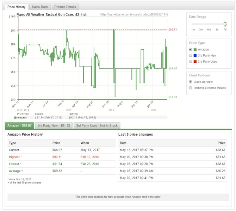Click the May 13, 2017 08:37 PM row
236x211 pixels.
(173, 150)
